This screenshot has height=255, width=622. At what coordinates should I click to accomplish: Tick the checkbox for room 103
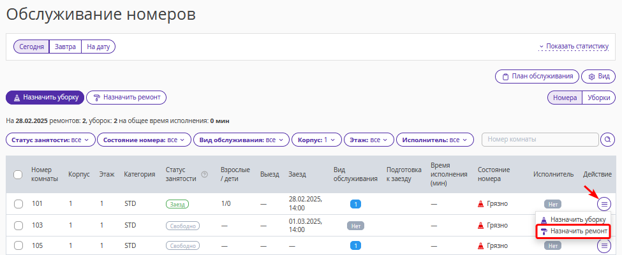[19, 225]
